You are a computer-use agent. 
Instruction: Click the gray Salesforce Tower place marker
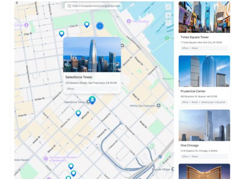tap(88, 102)
